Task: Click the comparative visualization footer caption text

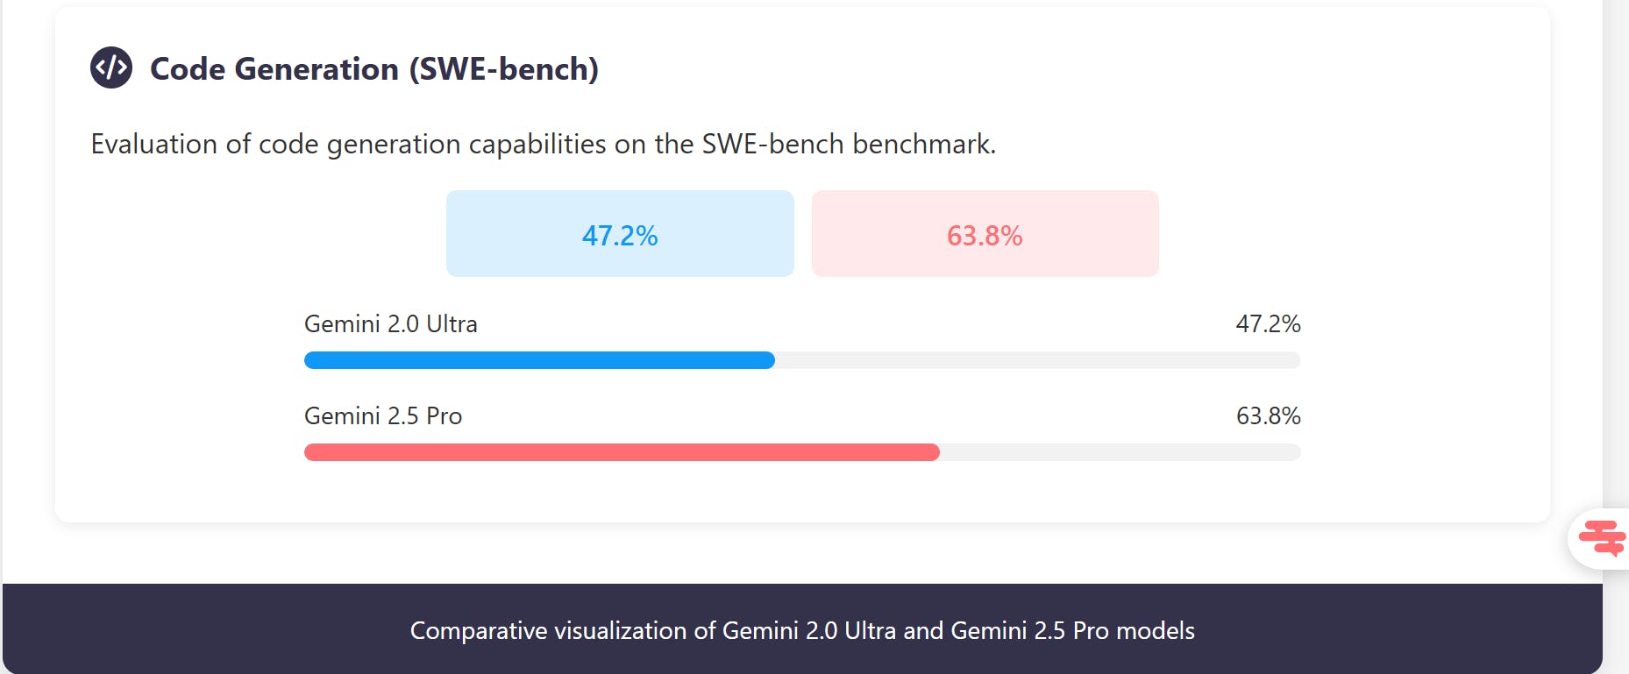Action: pyautogui.click(x=801, y=631)
